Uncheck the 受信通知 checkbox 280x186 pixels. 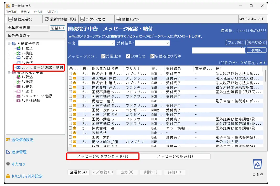pyautogui.click(x=103, y=56)
